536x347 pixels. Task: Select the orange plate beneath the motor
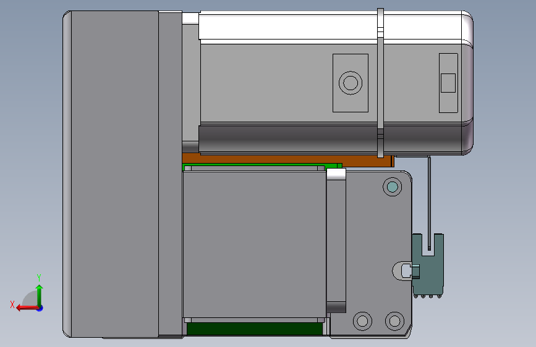click(x=287, y=159)
